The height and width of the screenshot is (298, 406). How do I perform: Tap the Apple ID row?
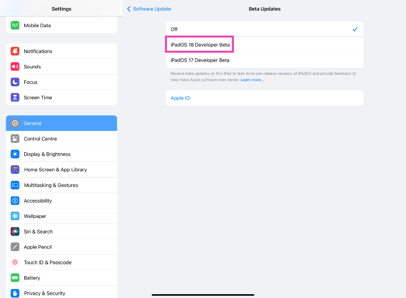coord(264,98)
